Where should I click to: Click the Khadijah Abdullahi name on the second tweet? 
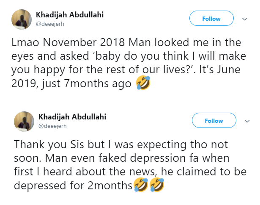(72, 117)
